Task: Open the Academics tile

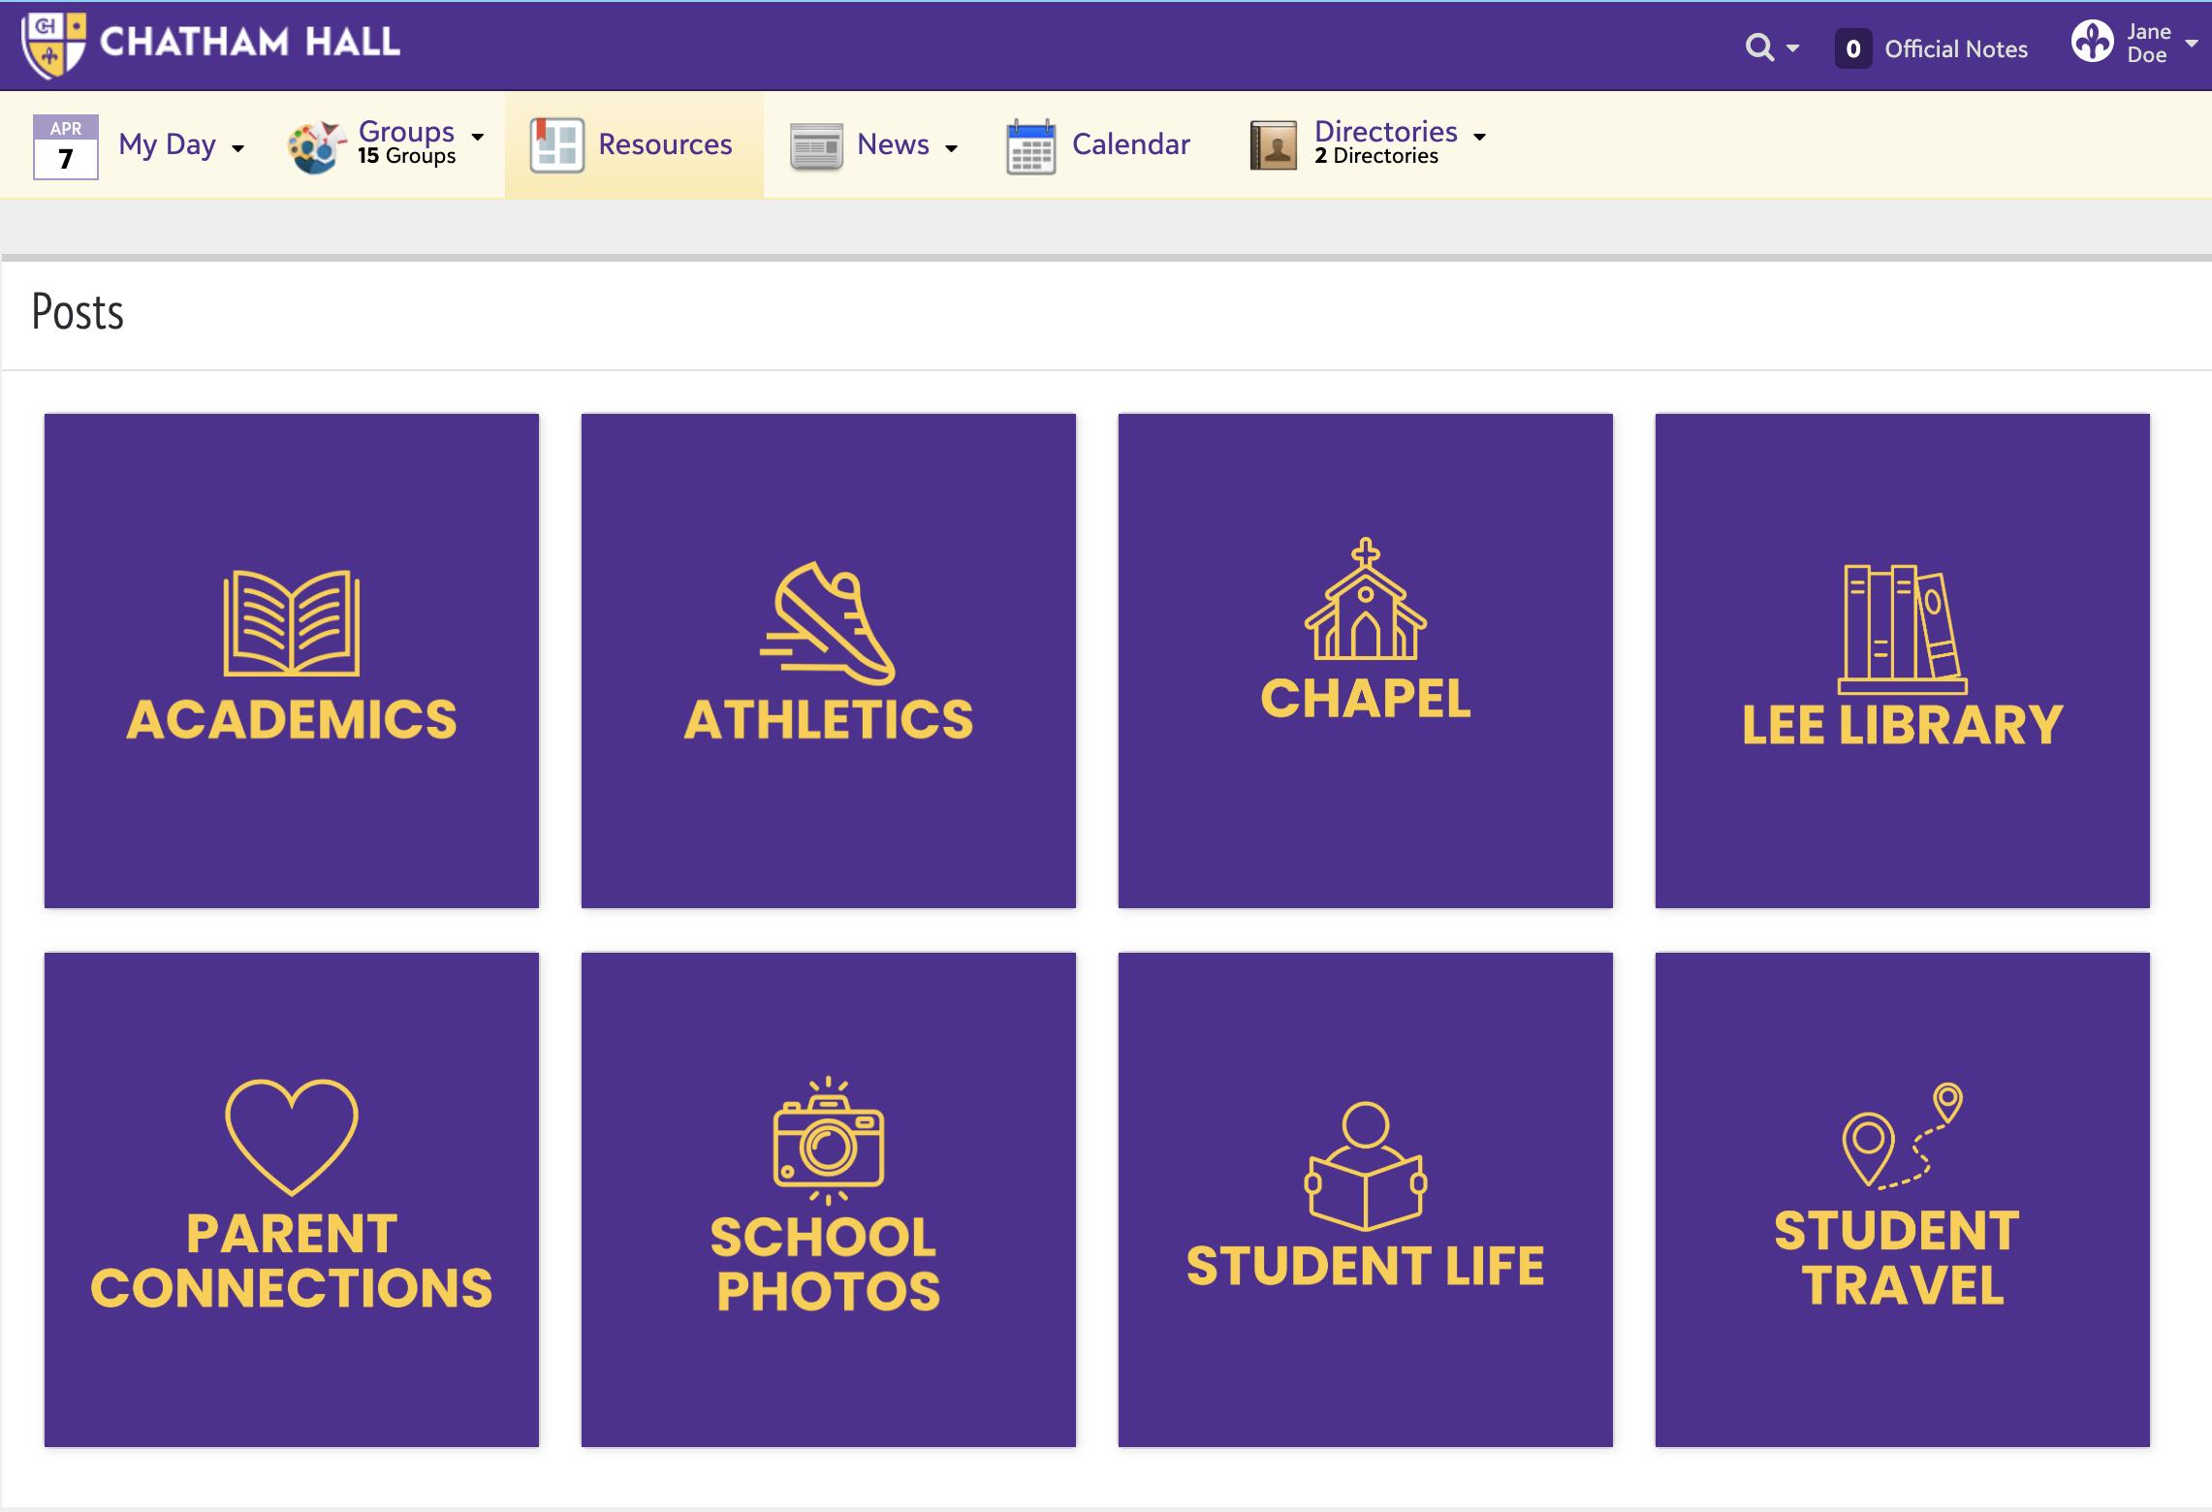Action: click(291, 660)
